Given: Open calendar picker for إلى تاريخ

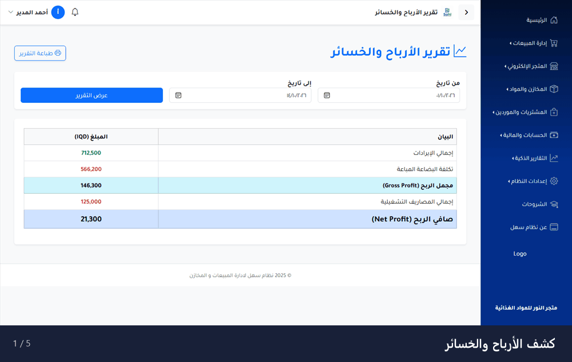Looking at the screenshot, I should [x=178, y=95].
